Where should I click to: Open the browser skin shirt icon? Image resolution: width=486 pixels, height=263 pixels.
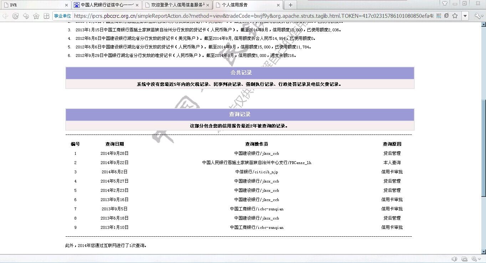pos(445,4)
